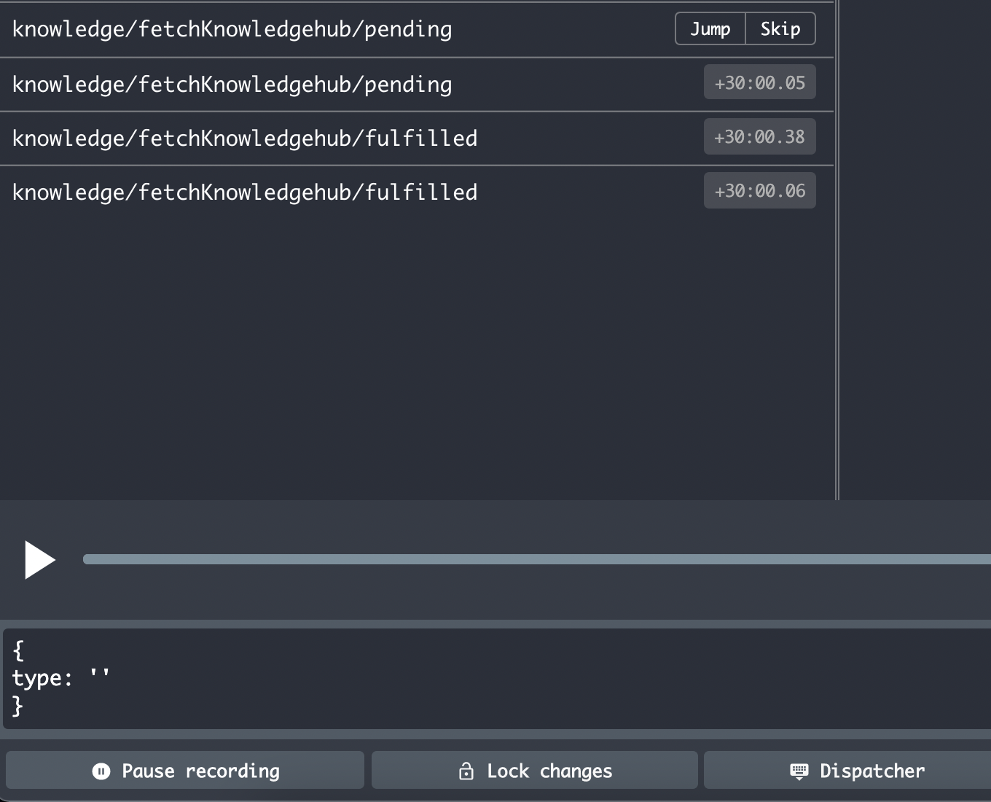
Task: Click the timestamp badge +30:00.38
Action: point(759,136)
